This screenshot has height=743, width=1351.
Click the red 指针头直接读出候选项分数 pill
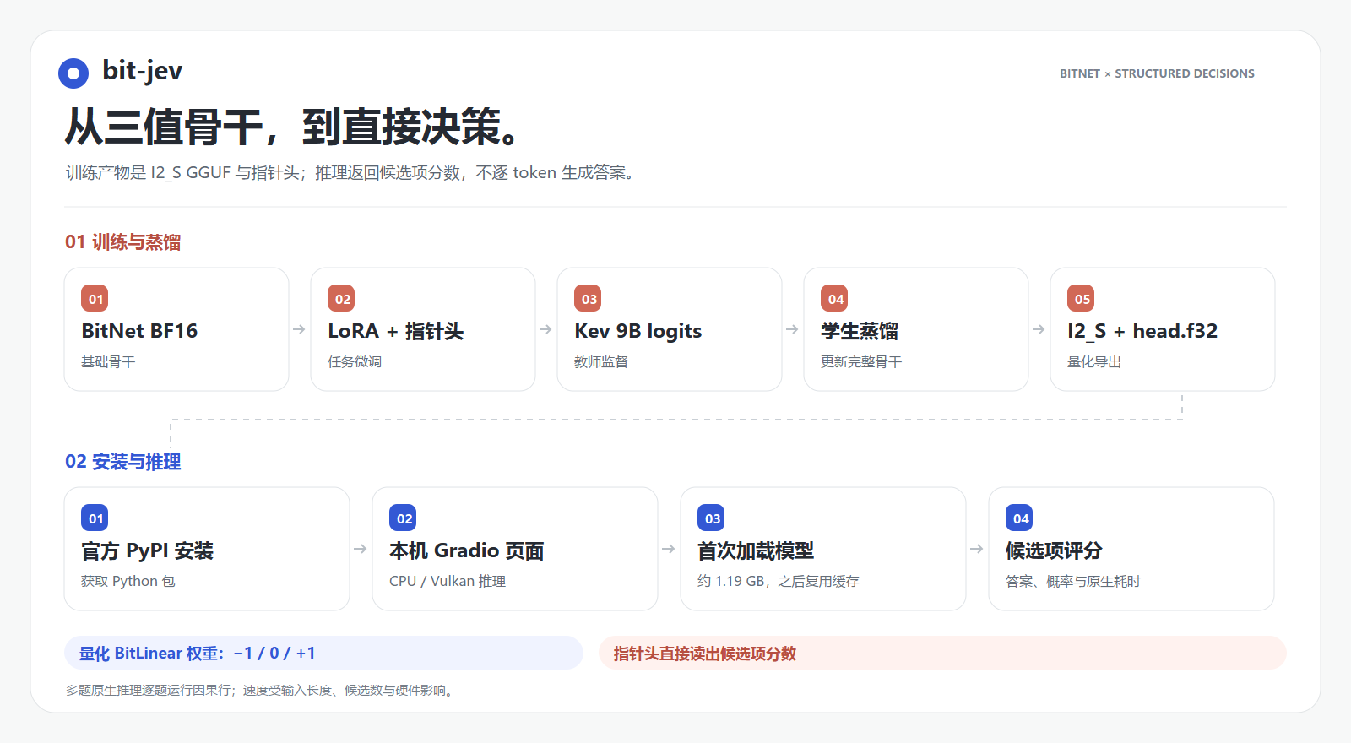click(x=942, y=653)
